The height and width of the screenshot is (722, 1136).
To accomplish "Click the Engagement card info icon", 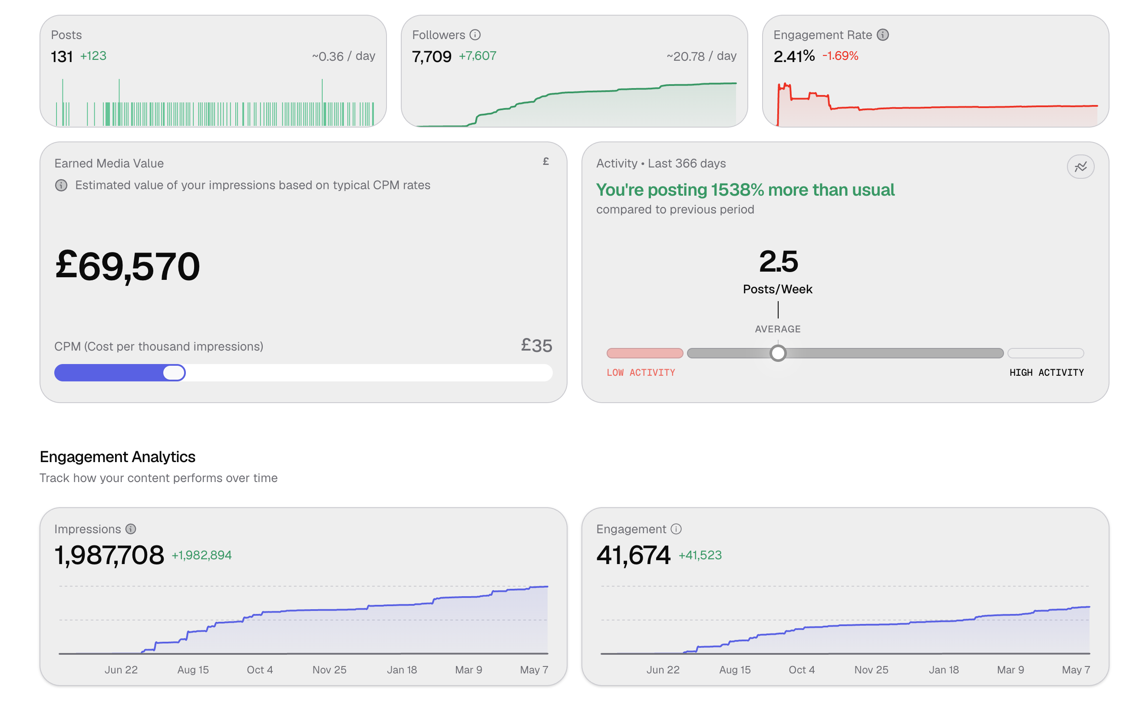I will (x=676, y=529).
